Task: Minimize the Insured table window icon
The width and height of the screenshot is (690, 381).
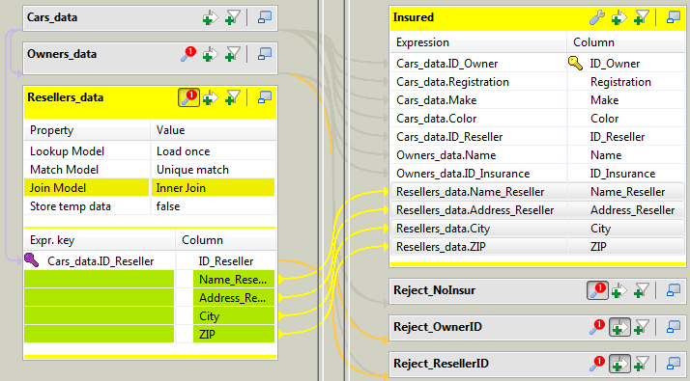Action: click(x=674, y=17)
